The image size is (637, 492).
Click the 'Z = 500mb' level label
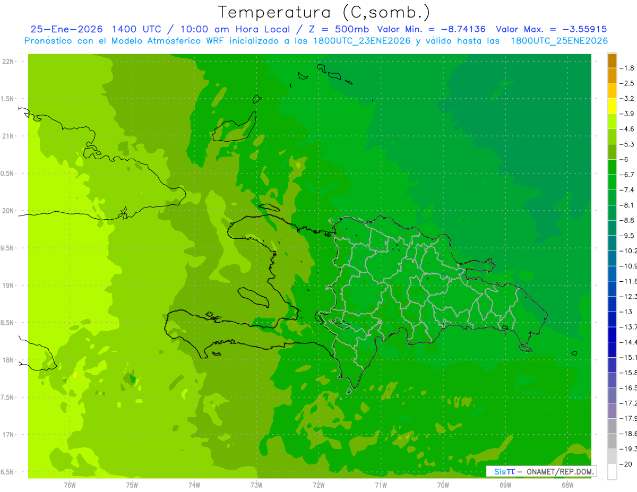tap(339, 29)
